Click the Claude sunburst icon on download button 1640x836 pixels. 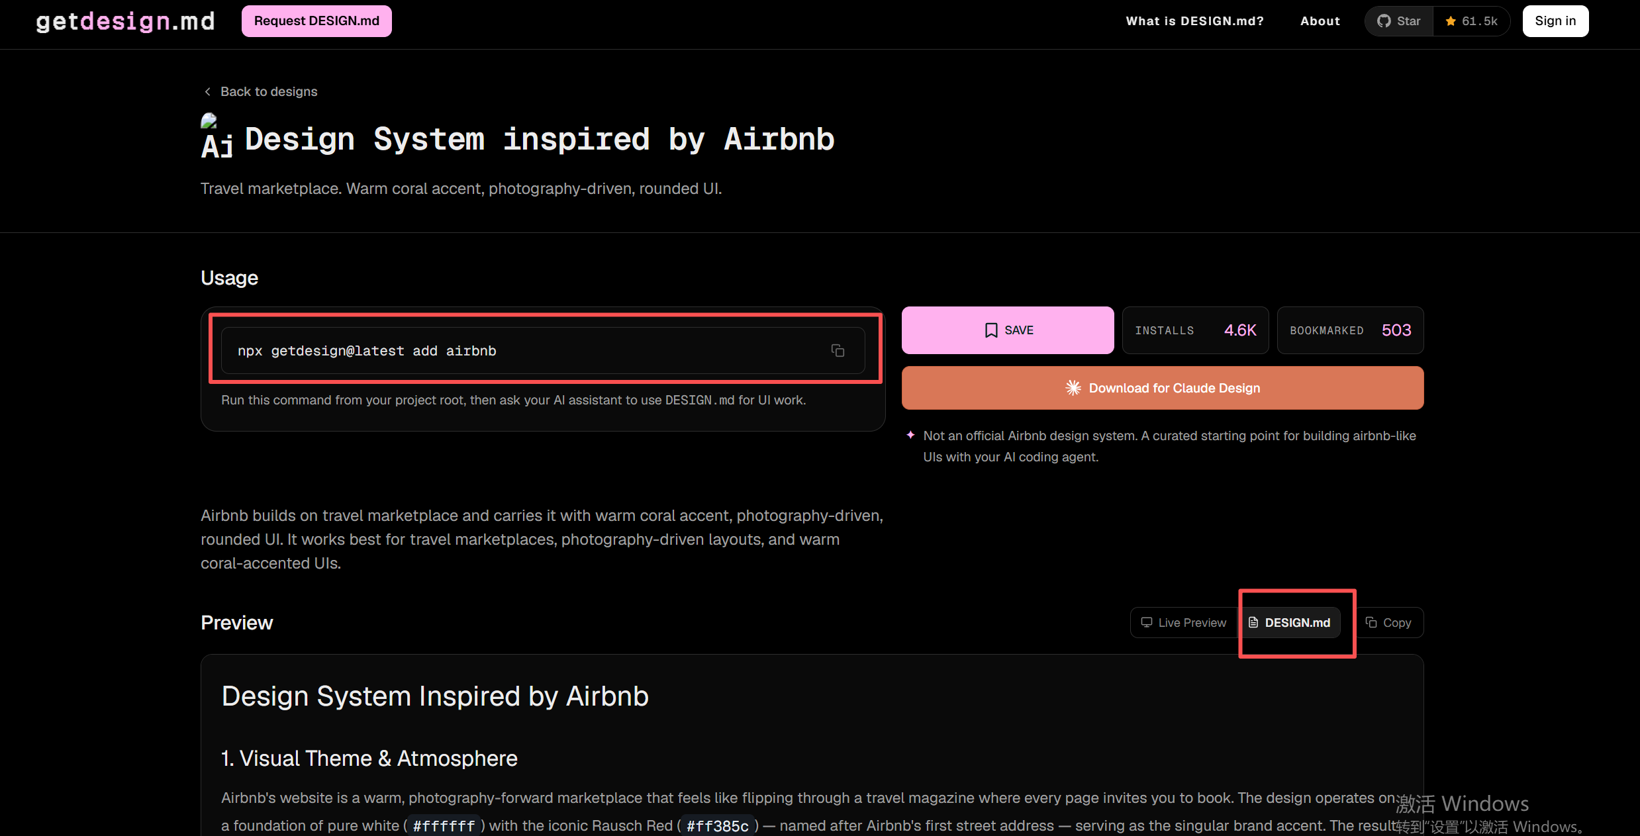(1073, 388)
